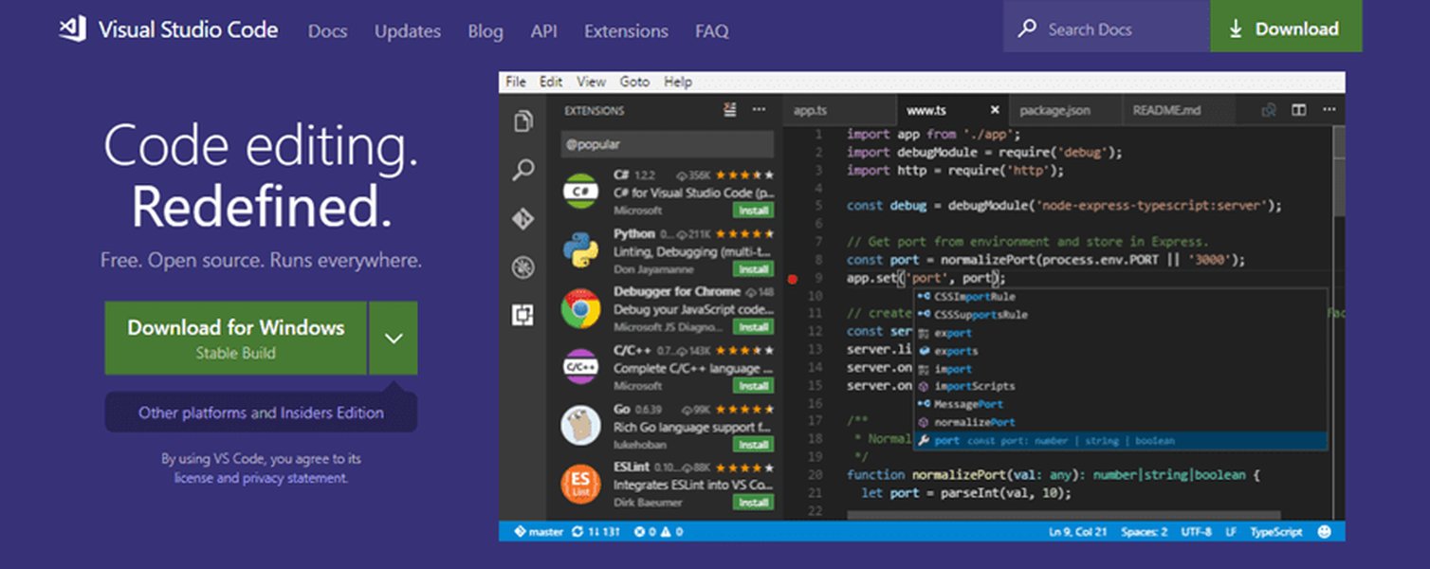Switch to the README.md tab
Viewport: 1430px width, 569px height.
point(1177,110)
